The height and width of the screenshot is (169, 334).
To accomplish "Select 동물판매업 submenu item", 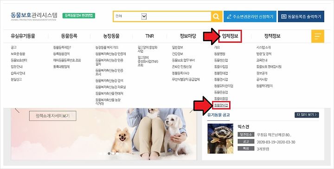I will click(221, 73).
